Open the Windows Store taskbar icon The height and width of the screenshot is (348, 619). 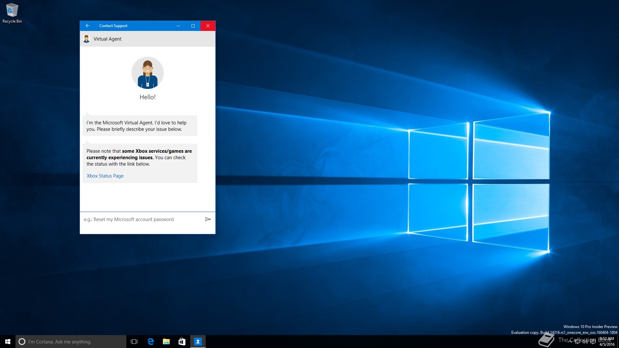(x=182, y=342)
